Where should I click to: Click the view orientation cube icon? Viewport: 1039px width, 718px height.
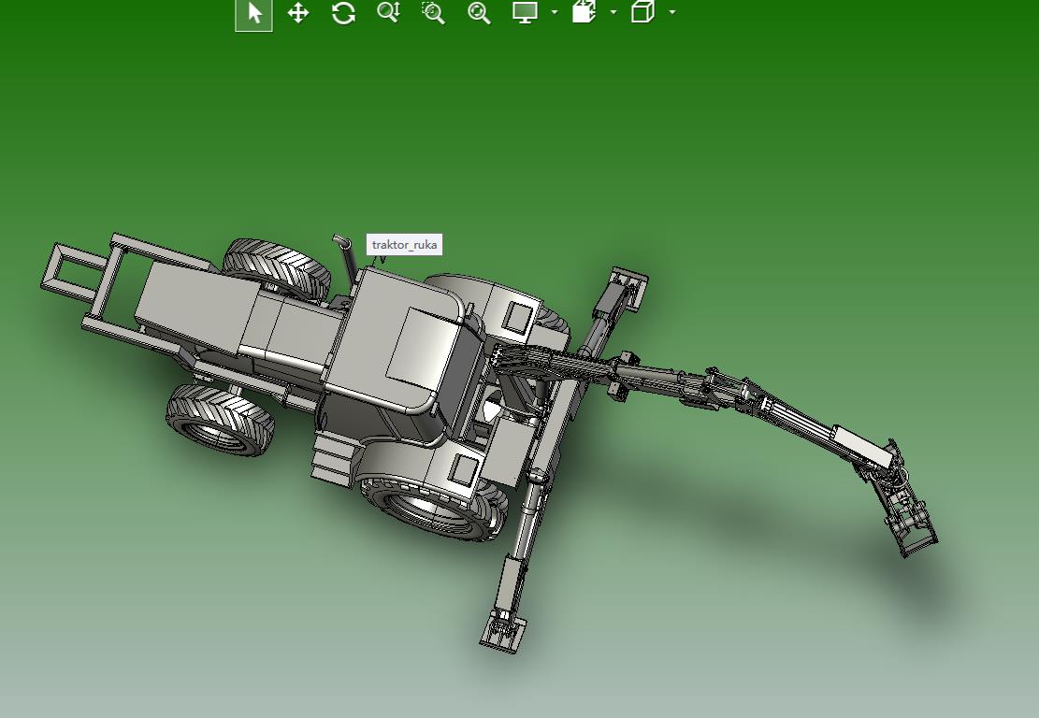click(642, 12)
